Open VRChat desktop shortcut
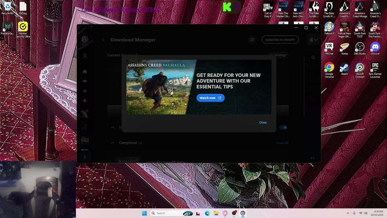 [x=329, y=49]
